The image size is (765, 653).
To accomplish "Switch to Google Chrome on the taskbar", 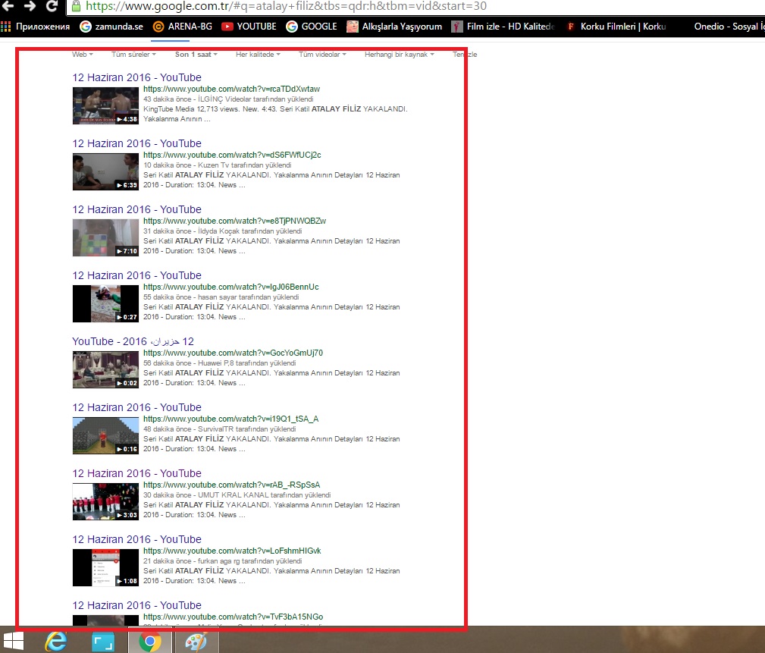I will pos(150,642).
